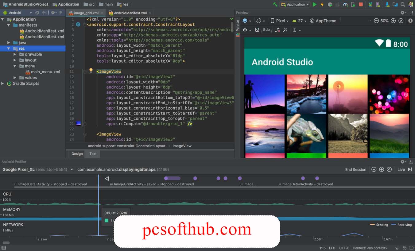The height and width of the screenshot is (251, 415).
Task: Click the chameleon photo in the preview
Action: click(x=306, y=133)
